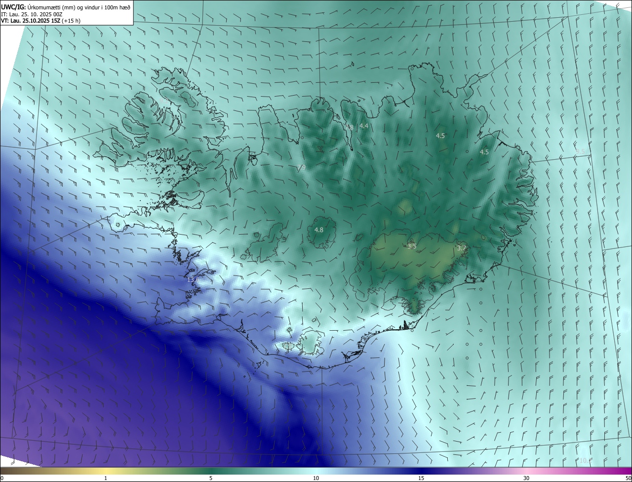Click the 4.8 value inside the glacier outline
Viewport: 632px width, 482px height.
[x=319, y=230]
